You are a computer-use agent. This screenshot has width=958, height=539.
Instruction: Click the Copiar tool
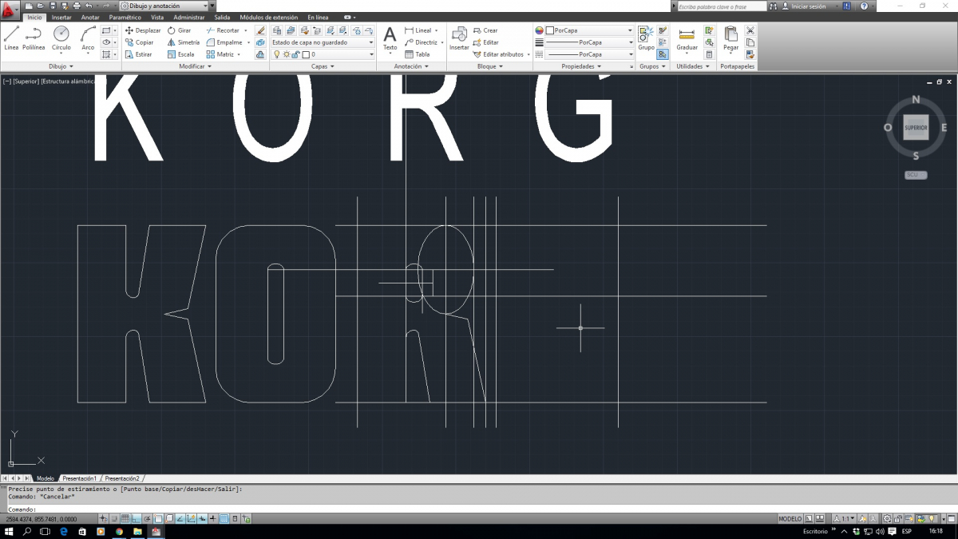point(140,42)
